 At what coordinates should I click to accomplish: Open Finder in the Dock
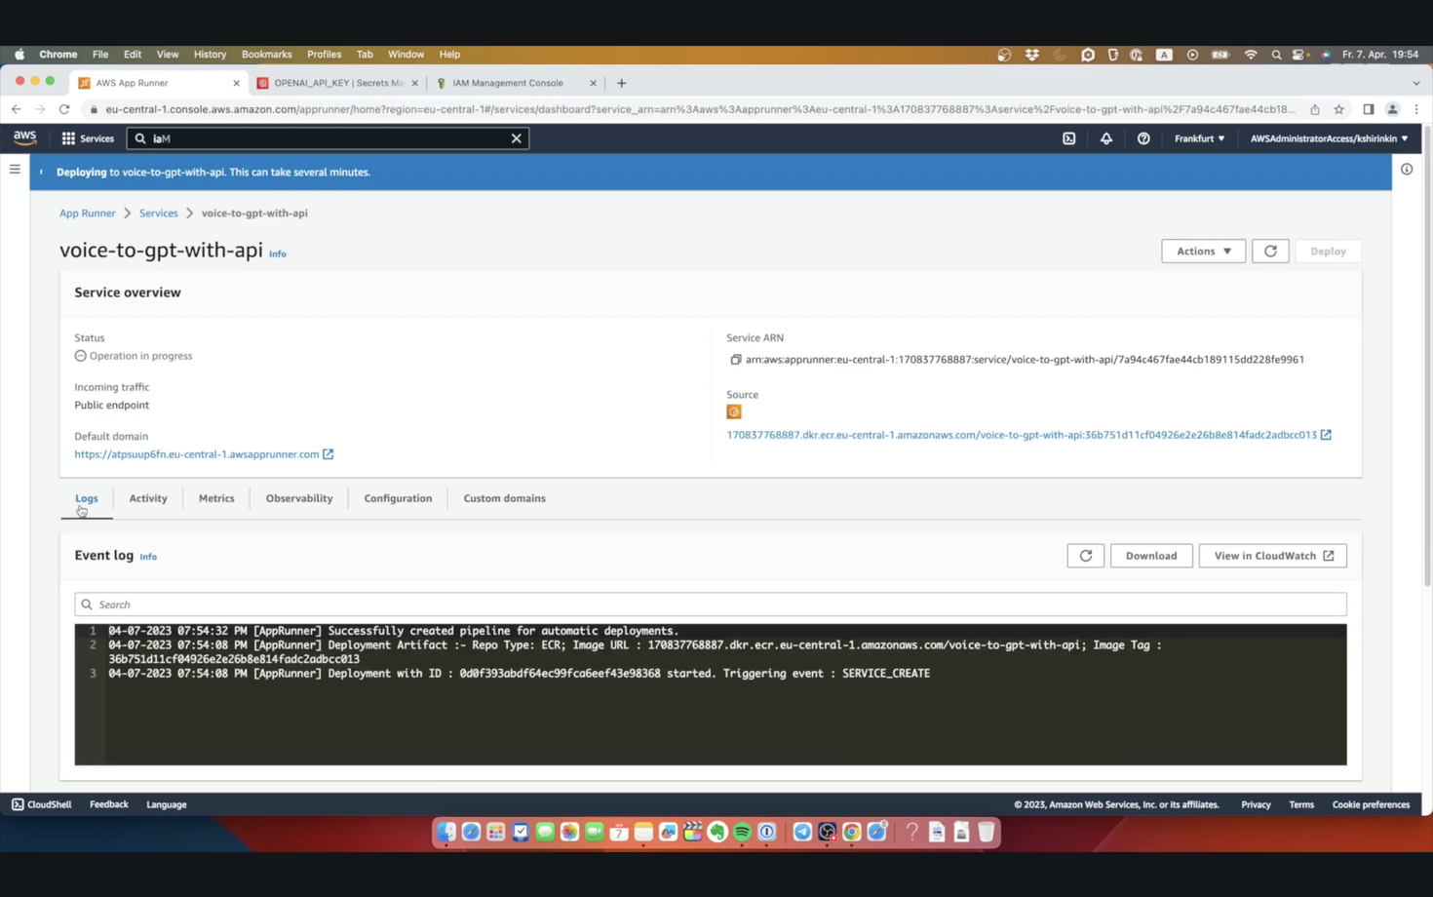coord(446,832)
